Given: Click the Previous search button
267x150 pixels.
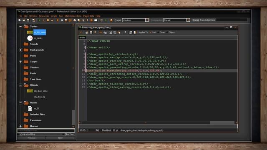Looking at the screenshot, I should point(32,138).
